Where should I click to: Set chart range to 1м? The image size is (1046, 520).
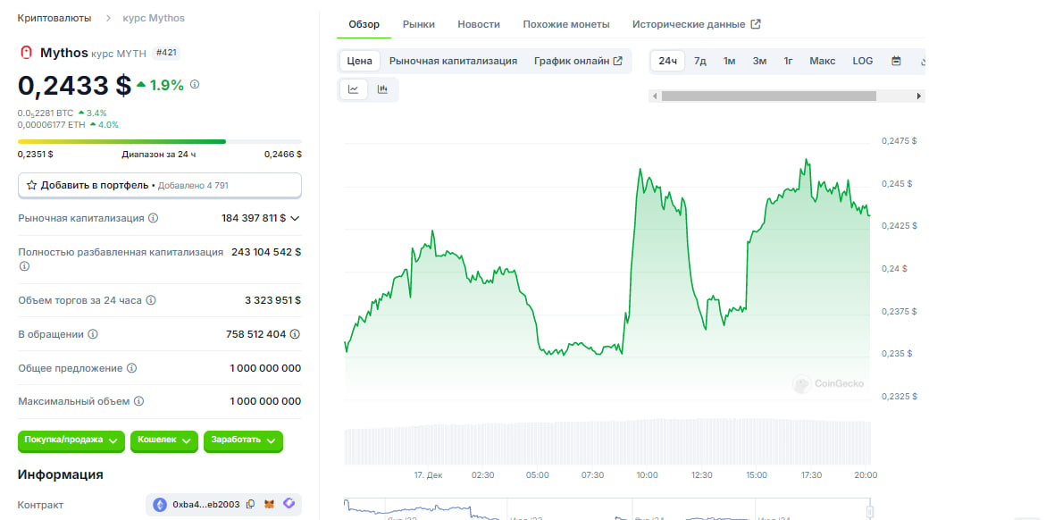click(729, 61)
